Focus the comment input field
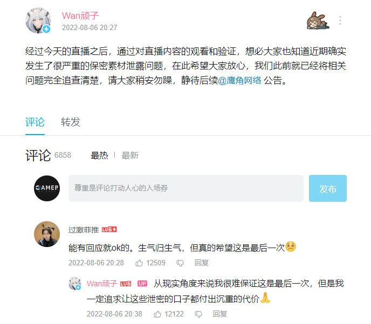The height and width of the screenshot is (324, 371). (x=186, y=188)
